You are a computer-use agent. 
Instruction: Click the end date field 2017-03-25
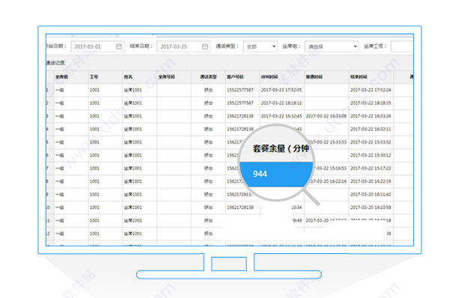coord(183,46)
